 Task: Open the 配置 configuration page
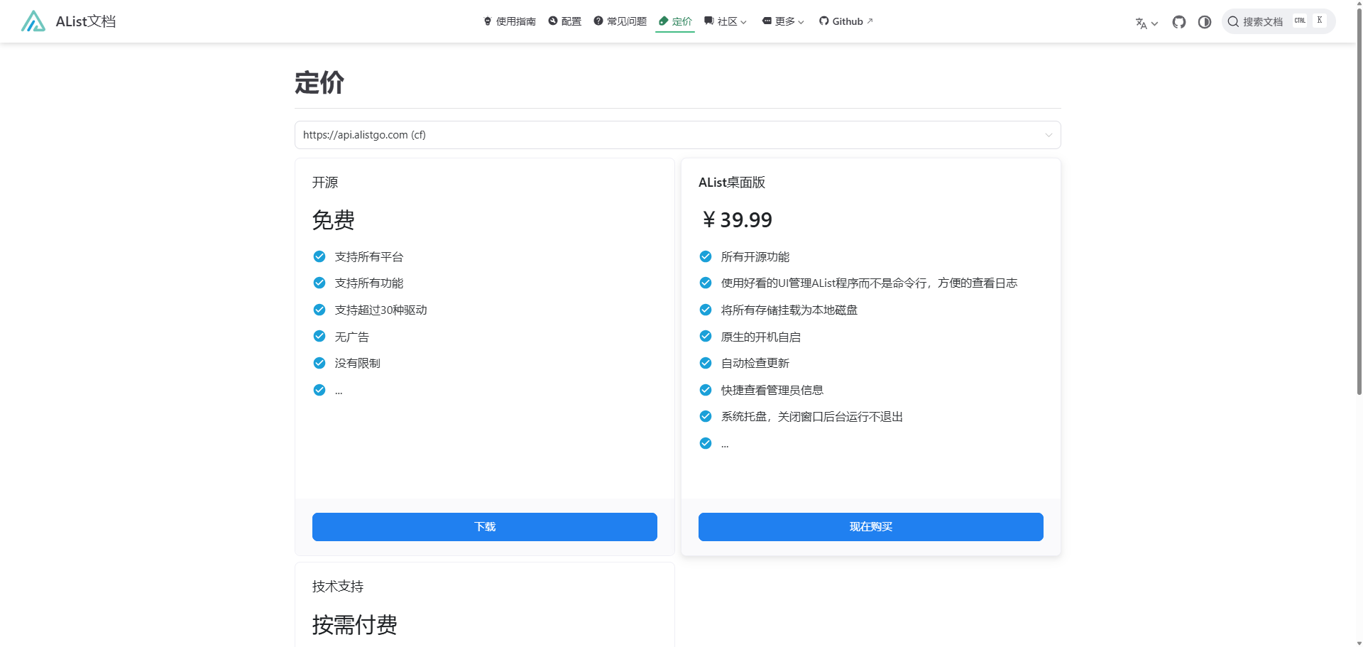(564, 21)
